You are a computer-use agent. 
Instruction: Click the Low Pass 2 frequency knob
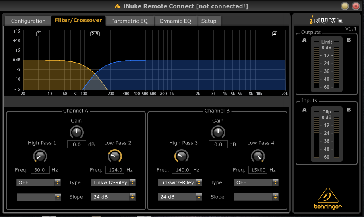point(115,156)
